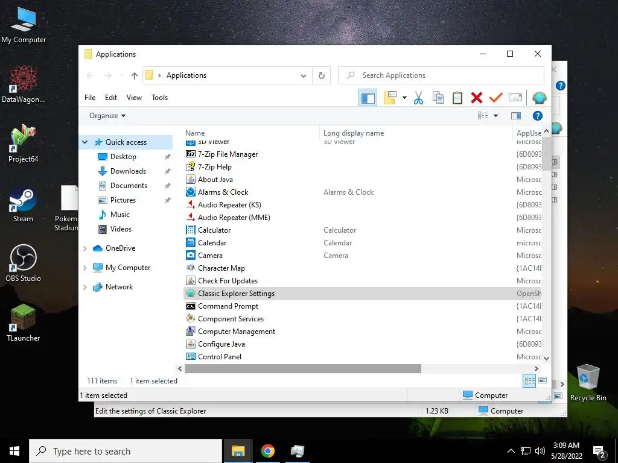Click the red X Delete icon
618x463 pixels.
477,98
